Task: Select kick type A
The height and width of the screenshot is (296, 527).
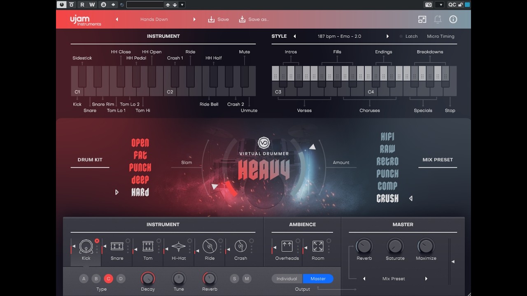Action: 84,279
